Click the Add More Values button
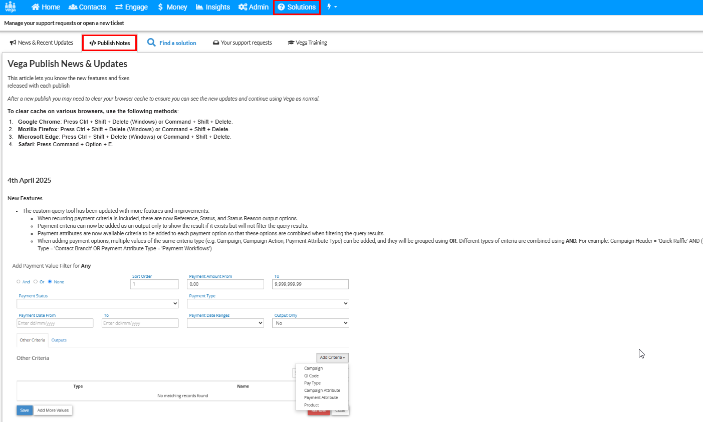This screenshot has width=703, height=422. (x=53, y=410)
